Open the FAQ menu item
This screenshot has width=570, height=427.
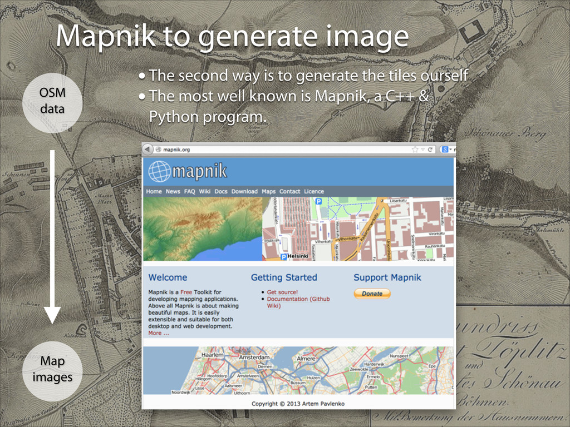[x=189, y=191]
